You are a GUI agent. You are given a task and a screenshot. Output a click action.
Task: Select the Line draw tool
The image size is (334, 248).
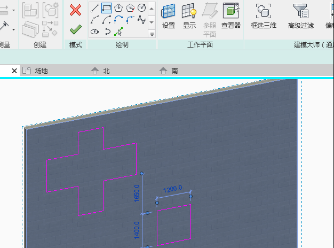pyautogui.click(x=95, y=8)
